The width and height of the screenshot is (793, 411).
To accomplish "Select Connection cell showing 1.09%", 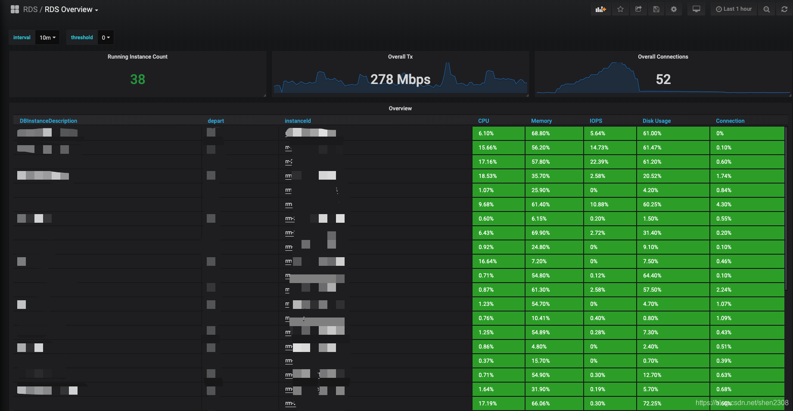I will pyautogui.click(x=747, y=318).
